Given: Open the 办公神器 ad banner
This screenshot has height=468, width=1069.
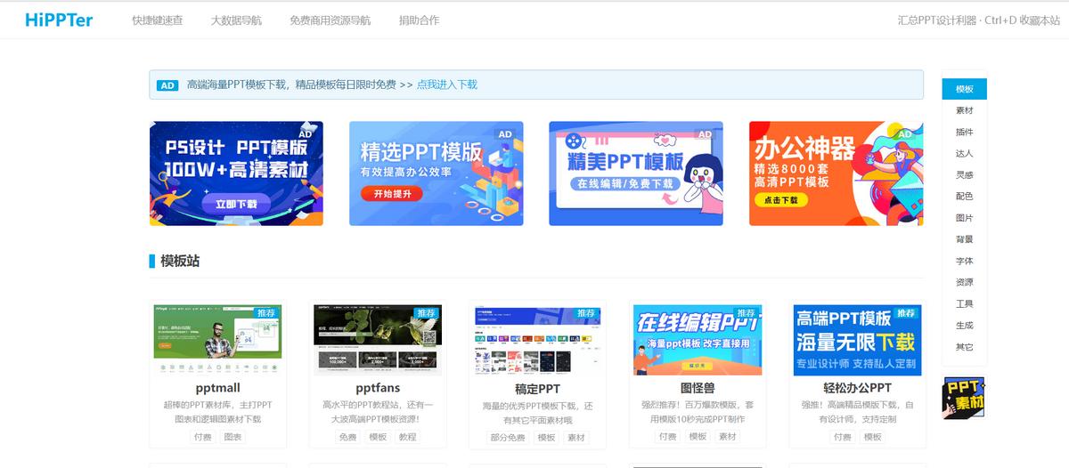Looking at the screenshot, I should (x=836, y=173).
